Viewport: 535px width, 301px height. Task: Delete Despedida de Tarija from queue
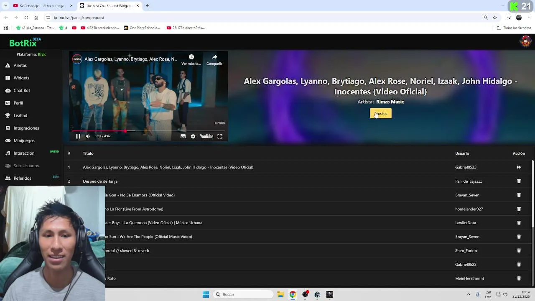pos(519,181)
